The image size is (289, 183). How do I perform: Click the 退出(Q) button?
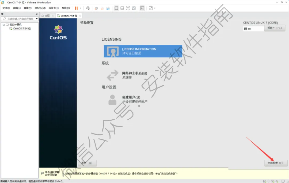(x=87, y=163)
